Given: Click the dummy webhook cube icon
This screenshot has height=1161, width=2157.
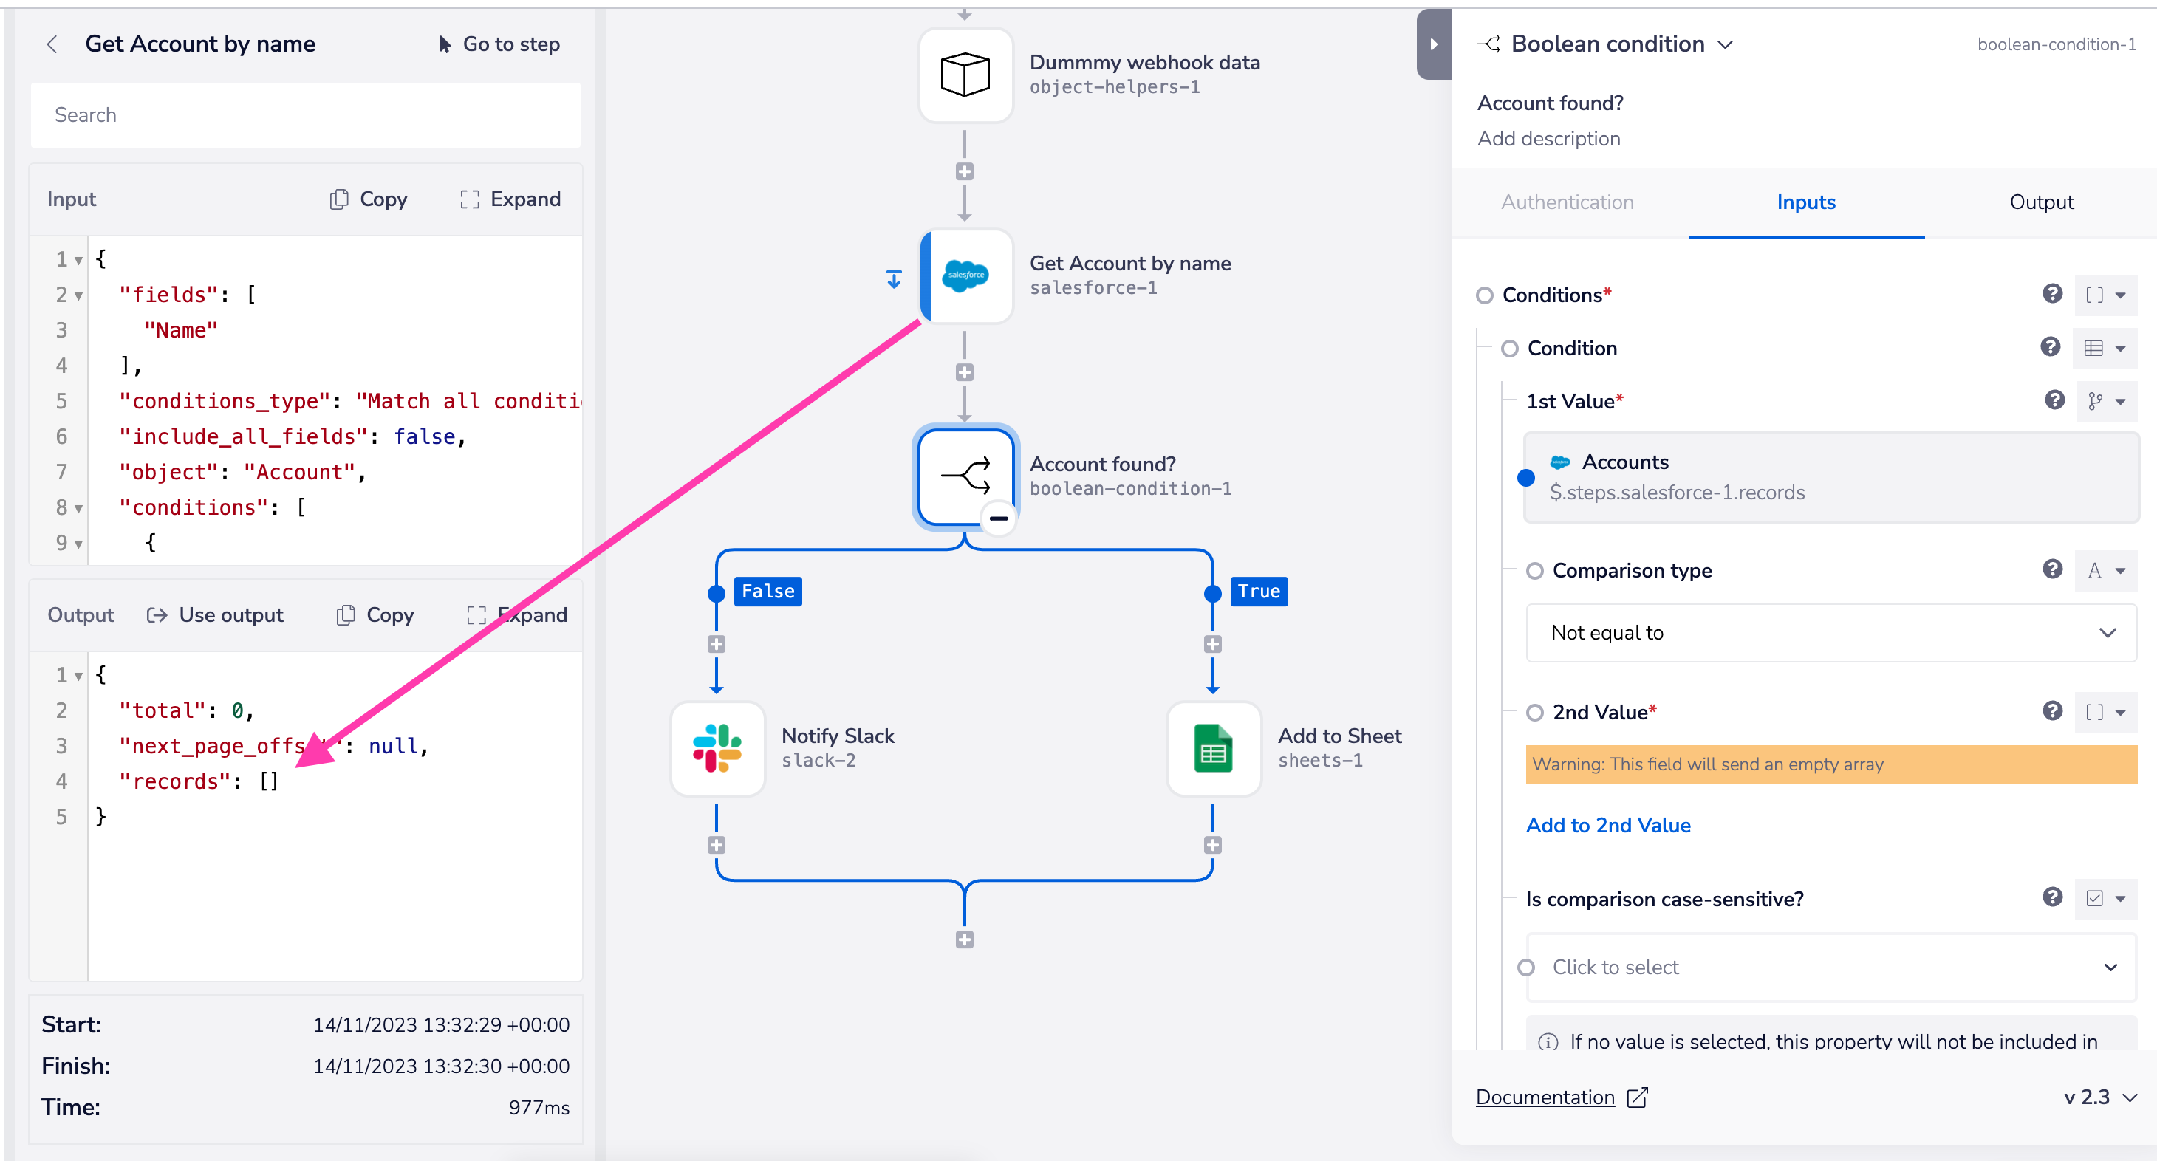Looking at the screenshot, I should point(963,72).
